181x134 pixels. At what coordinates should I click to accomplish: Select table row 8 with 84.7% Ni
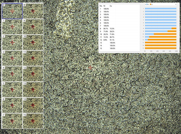[x=107, y=28]
